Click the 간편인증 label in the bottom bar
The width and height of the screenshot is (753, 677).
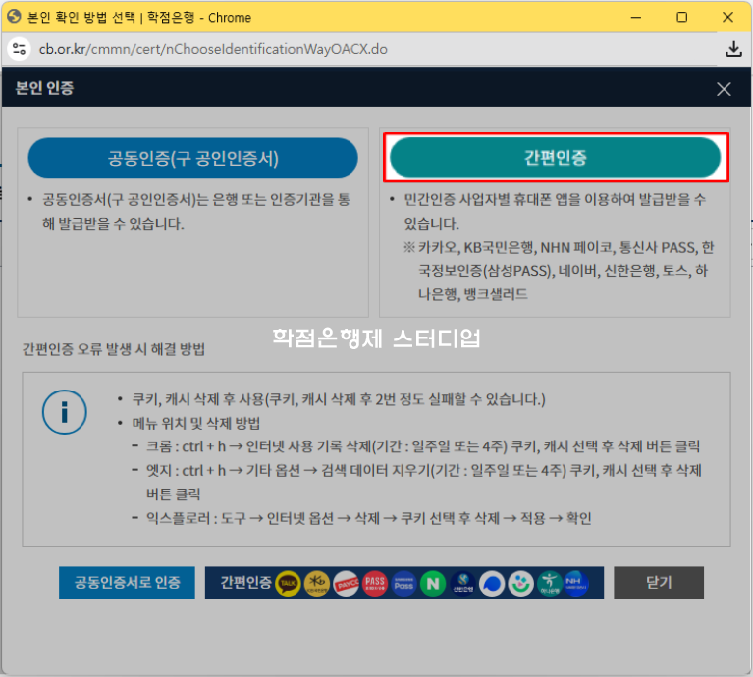point(245,583)
